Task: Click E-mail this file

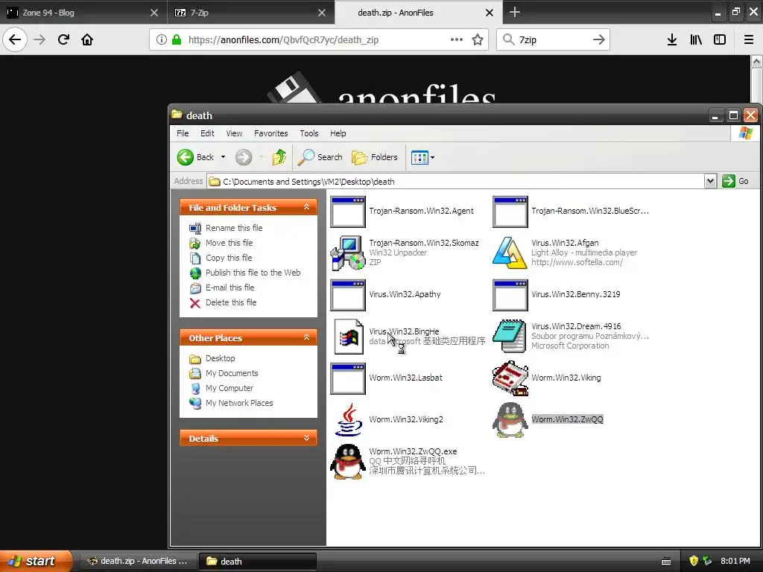Action: coord(229,287)
